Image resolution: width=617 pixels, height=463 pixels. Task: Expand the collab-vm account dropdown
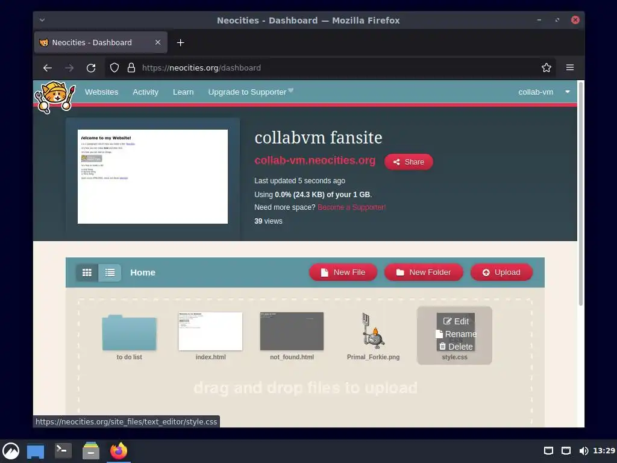[544, 92]
